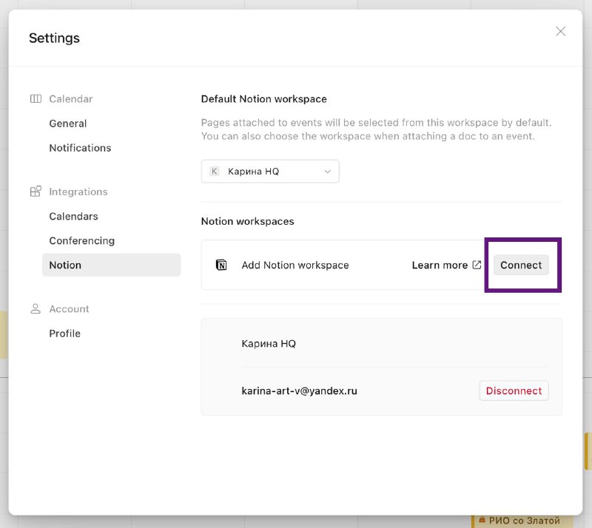The image size is (592, 528).
Task: Click the Connect button
Action: coord(521,265)
